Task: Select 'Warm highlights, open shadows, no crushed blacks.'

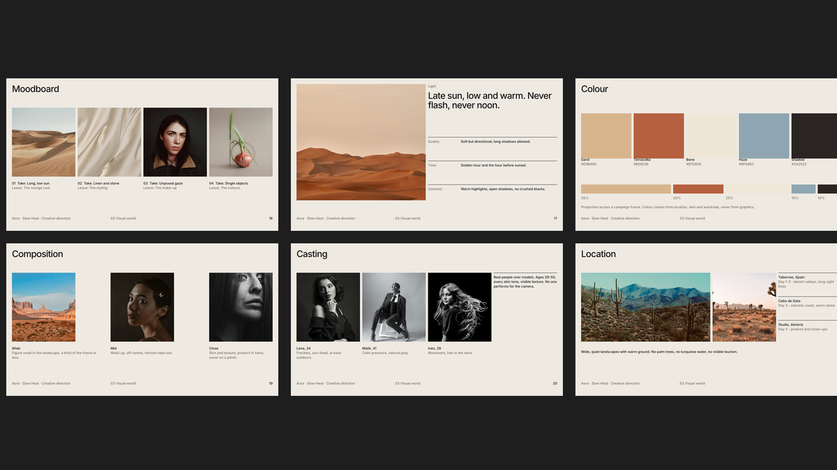Action: pyautogui.click(x=503, y=189)
